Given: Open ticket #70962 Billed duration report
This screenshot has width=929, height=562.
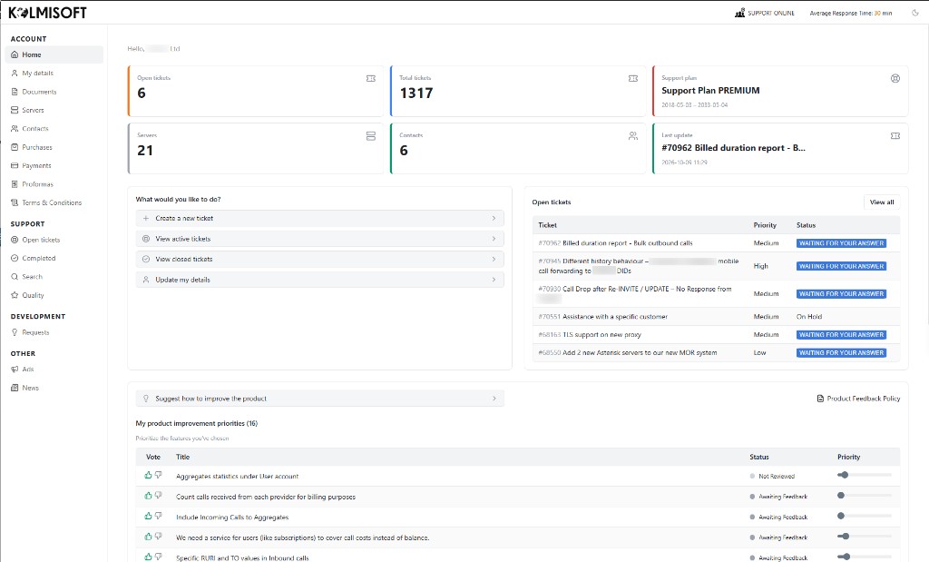Looking at the screenshot, I should pyautogui.click(x=616, y=243).
